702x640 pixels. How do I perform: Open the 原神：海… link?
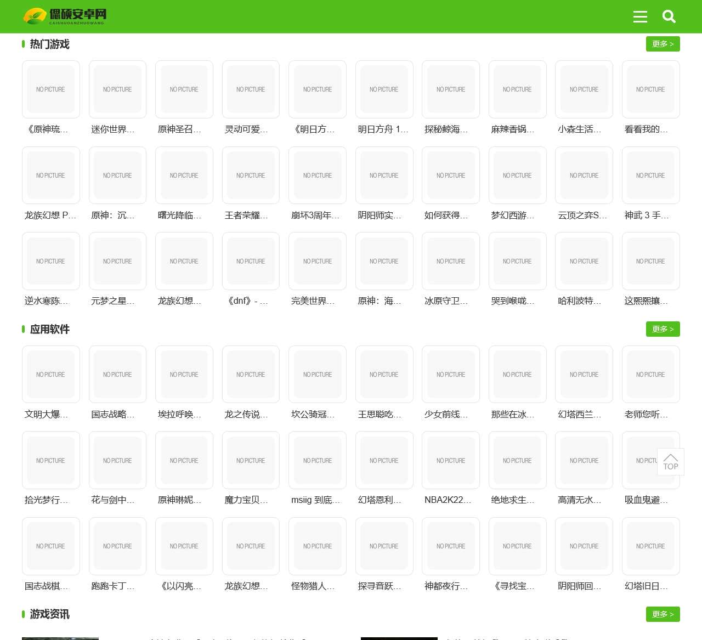(x=380, y=301)
